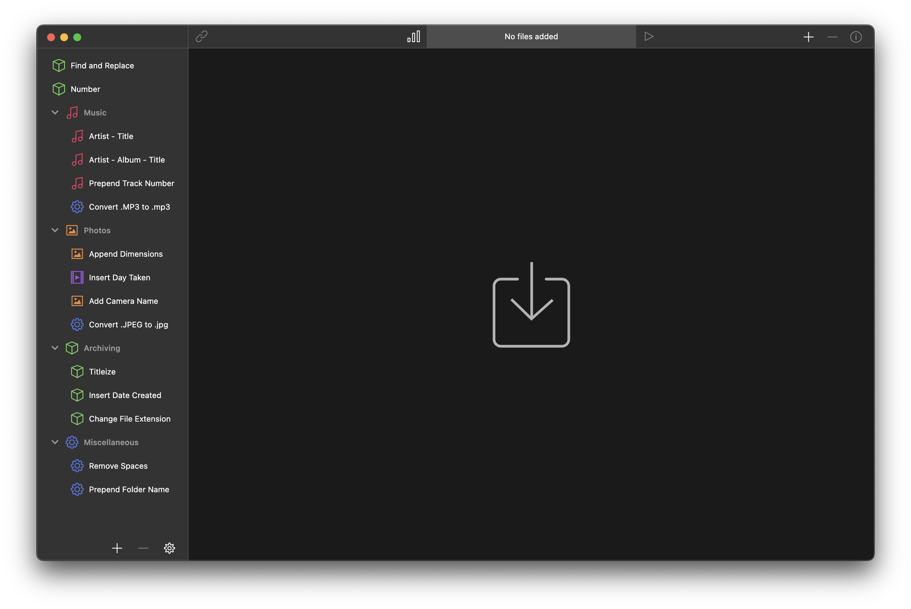
Task: Select the Append Dimensions photo tool
Action: pyautogui.click(x=126, y=253)
